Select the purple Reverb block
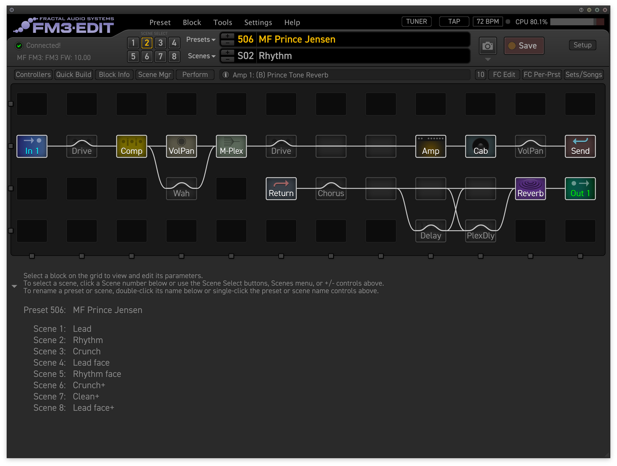Image resolution: width=617 pixels, height=466 pixels. tap(530, 189)
